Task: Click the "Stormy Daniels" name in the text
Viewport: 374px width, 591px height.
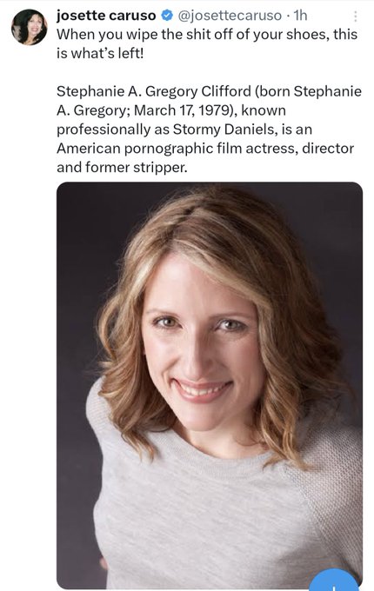Action: click(x=225, y=129)
